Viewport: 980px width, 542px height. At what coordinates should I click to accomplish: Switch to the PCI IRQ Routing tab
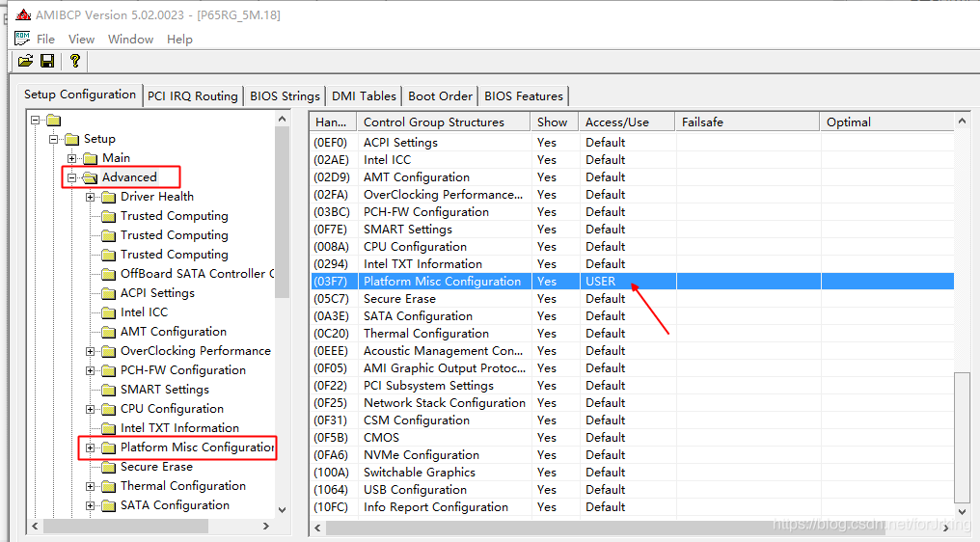pos(193,96)
